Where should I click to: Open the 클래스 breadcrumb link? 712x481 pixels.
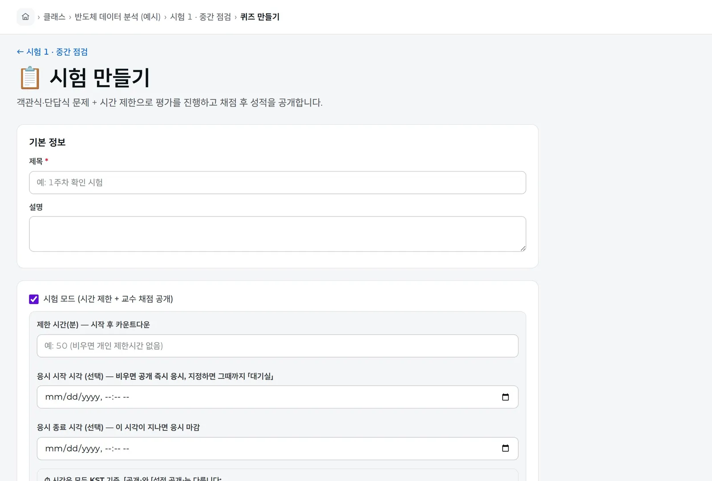point(54,17)
